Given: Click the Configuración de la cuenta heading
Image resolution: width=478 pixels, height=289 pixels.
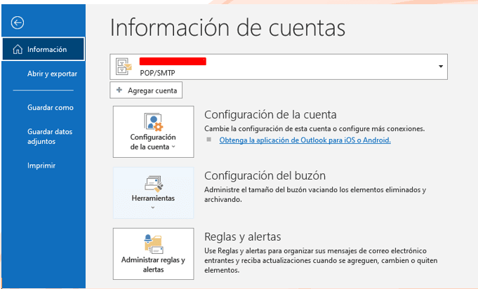Looking at the screenshot, I should tap(270, 115).
